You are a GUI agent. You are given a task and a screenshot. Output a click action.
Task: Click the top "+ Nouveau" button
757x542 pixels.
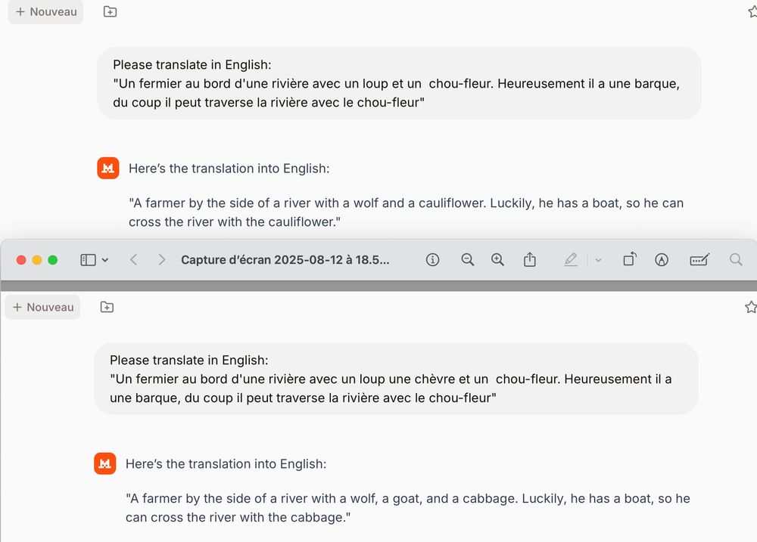pyautogui.click(x=45, y=12)
